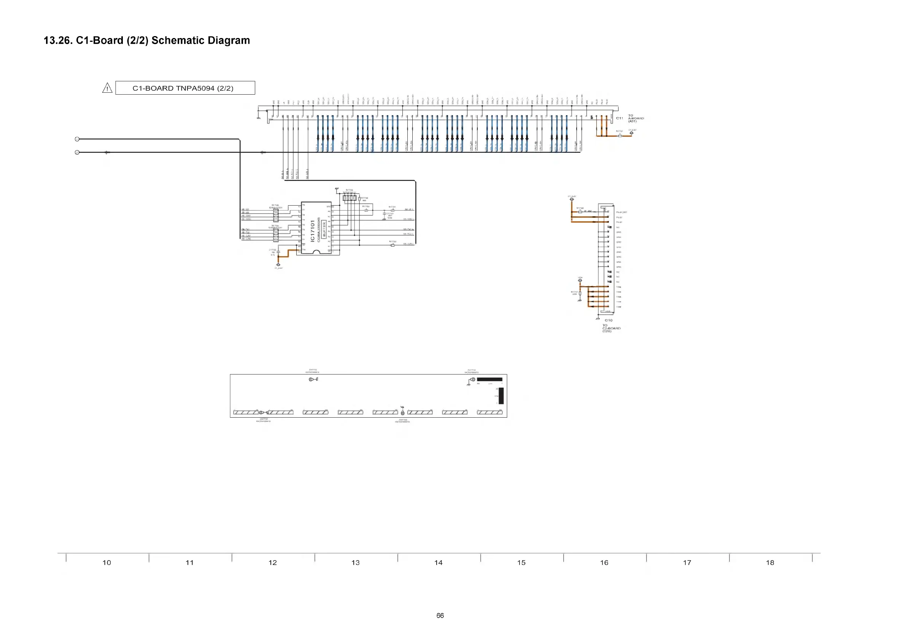This screenshot has height=640, width=906.
Task: Click grid column number 16 on ruler
Action: click(x=604, y=563)
